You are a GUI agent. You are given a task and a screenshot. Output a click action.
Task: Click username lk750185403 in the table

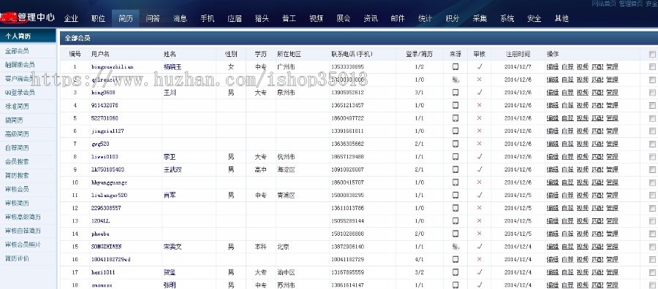[x=107, y=169]
